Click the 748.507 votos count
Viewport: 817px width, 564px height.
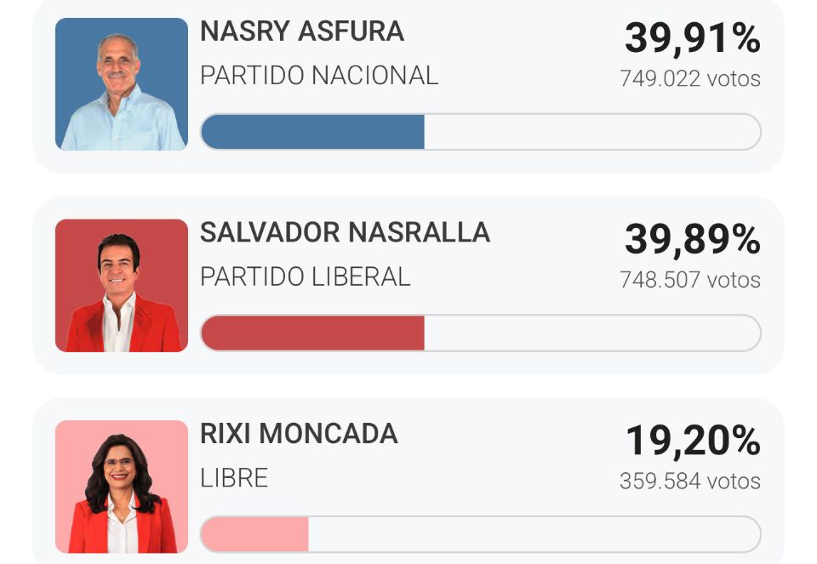(x=690, y=280)
